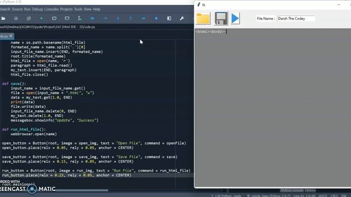Open the Tools menu
The image size is (351, 197).
(78, 9)
